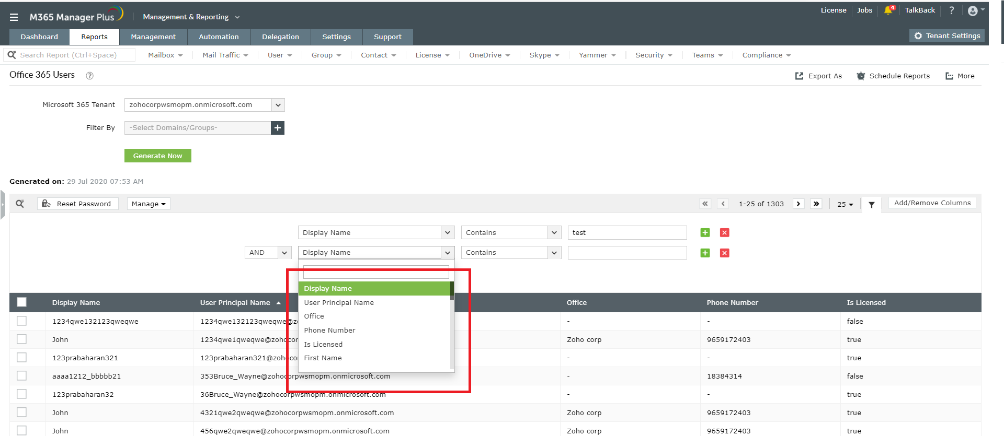Viewport: 1004px width, 436px height.
Task: Choose Phone Number from dropdown list
Action: [x=374, y=330]
